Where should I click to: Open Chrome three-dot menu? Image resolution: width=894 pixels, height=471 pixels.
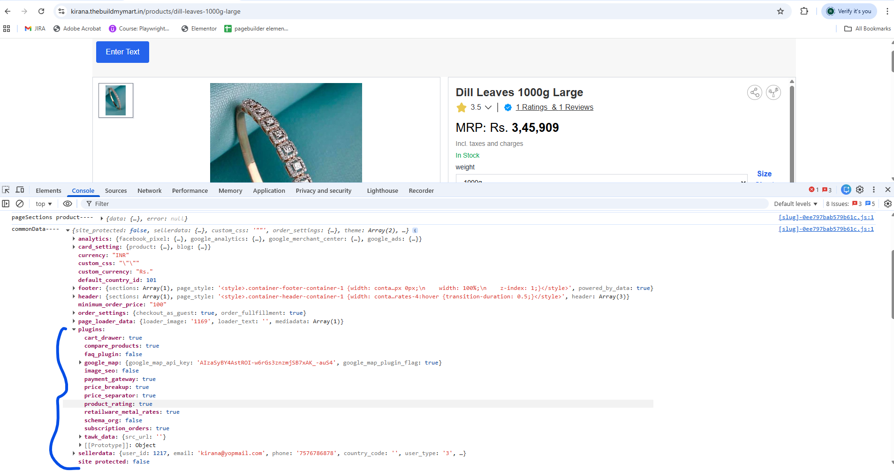point(887,11)
